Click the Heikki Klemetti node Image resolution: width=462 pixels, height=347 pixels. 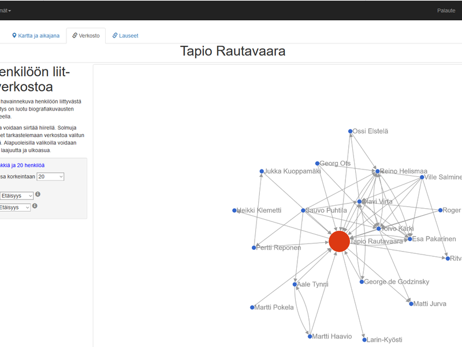(234, 211)
